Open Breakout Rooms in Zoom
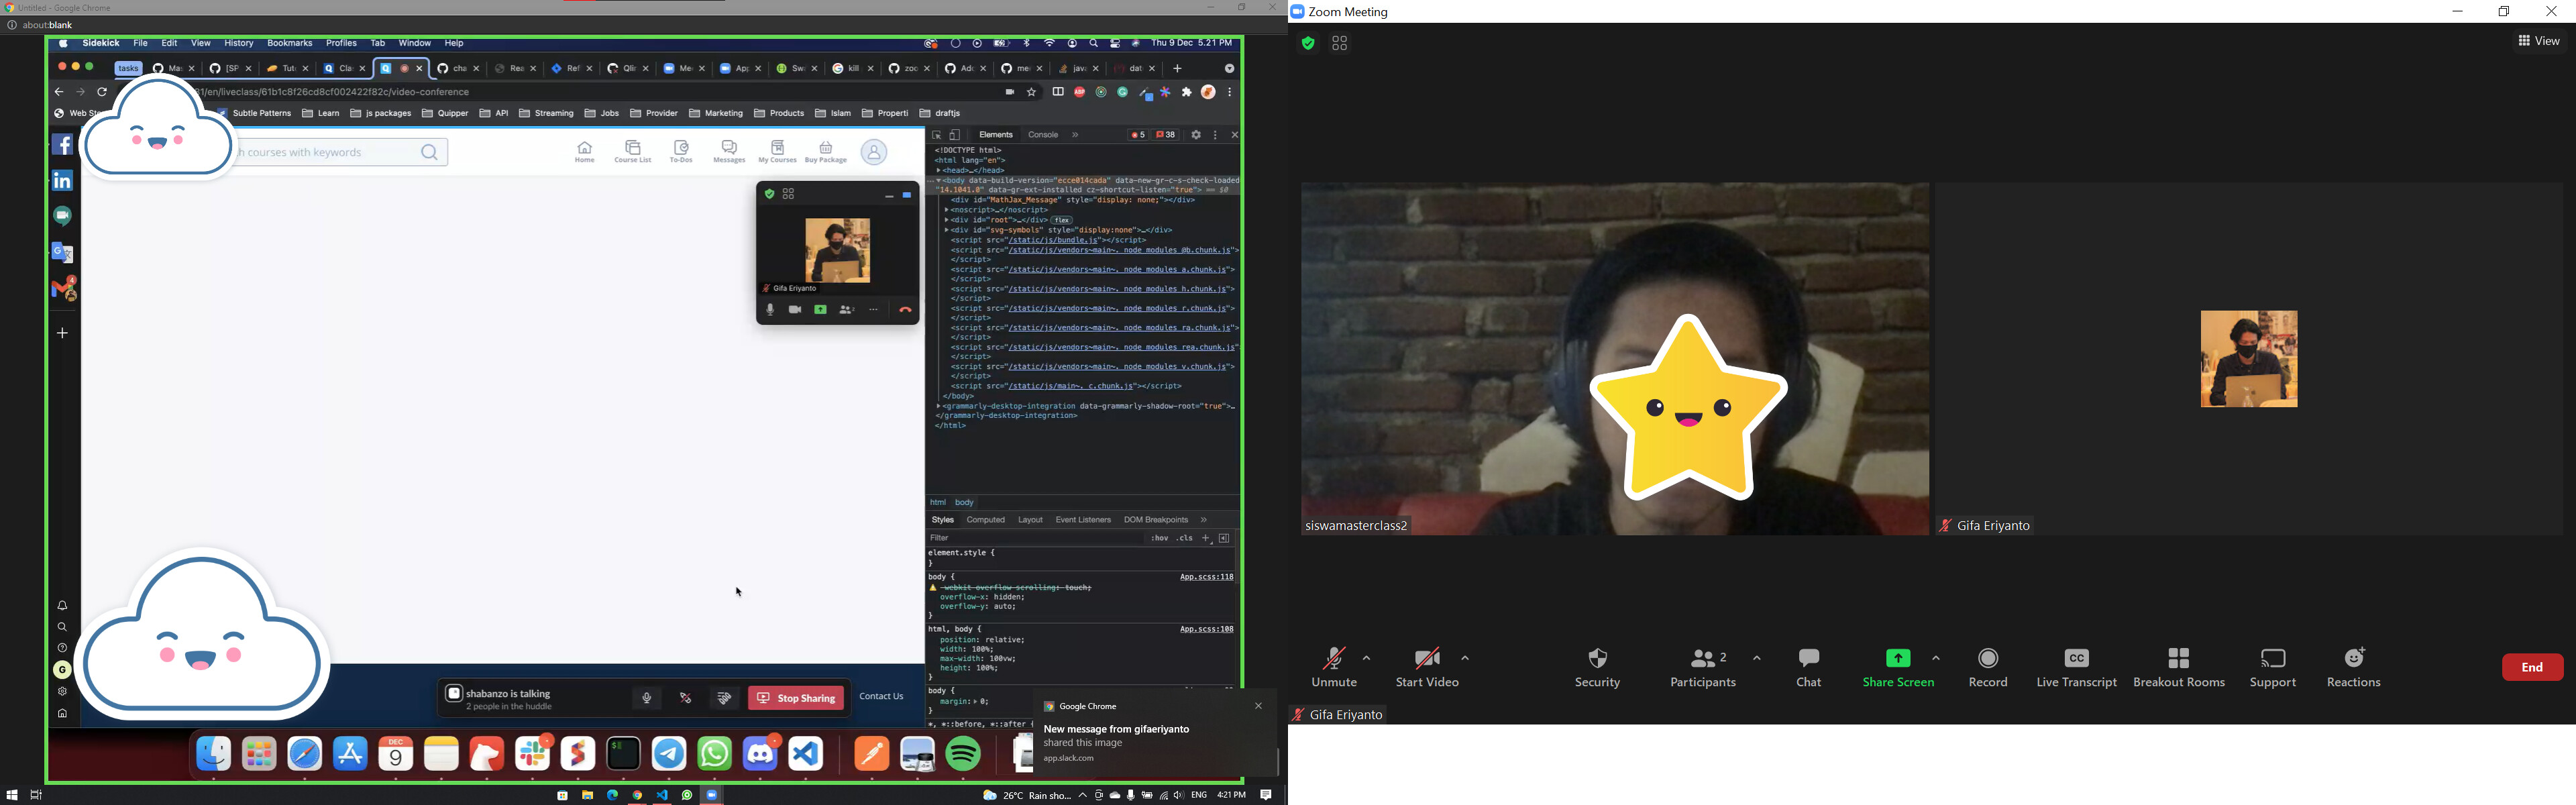Screen dimensions: 2576x805 (x=2179, y=667)
